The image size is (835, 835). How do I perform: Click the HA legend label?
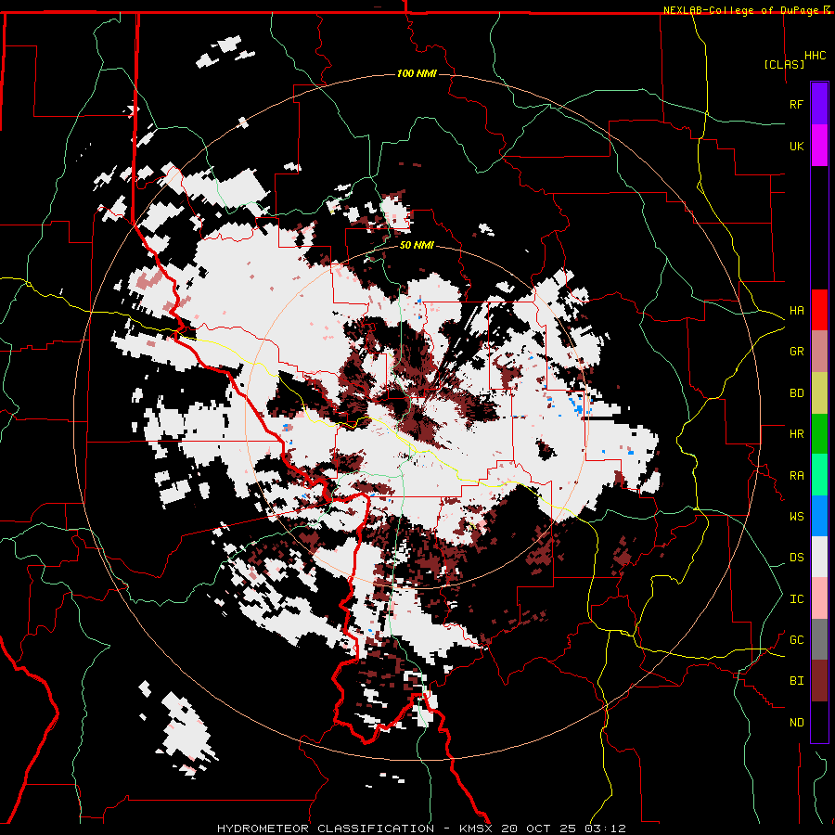796,311
